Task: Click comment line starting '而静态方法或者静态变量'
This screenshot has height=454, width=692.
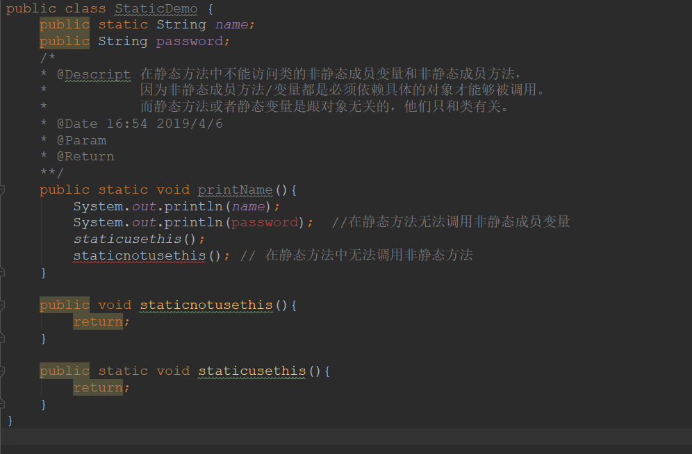Action: click(x=325, y=106)
